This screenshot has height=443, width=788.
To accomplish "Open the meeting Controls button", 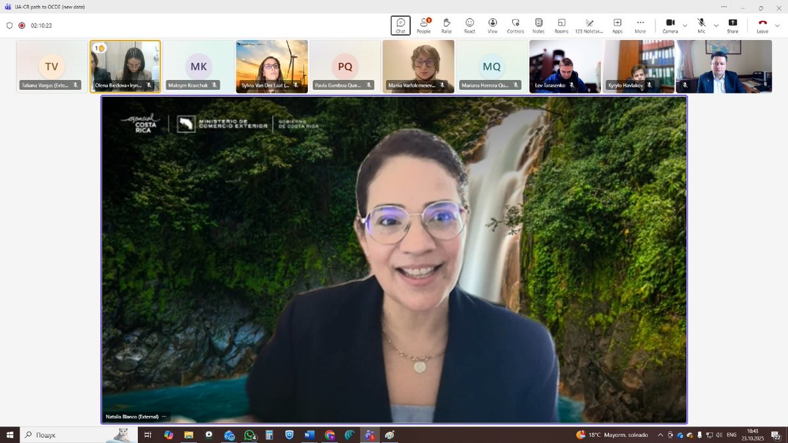I will 515,26.
